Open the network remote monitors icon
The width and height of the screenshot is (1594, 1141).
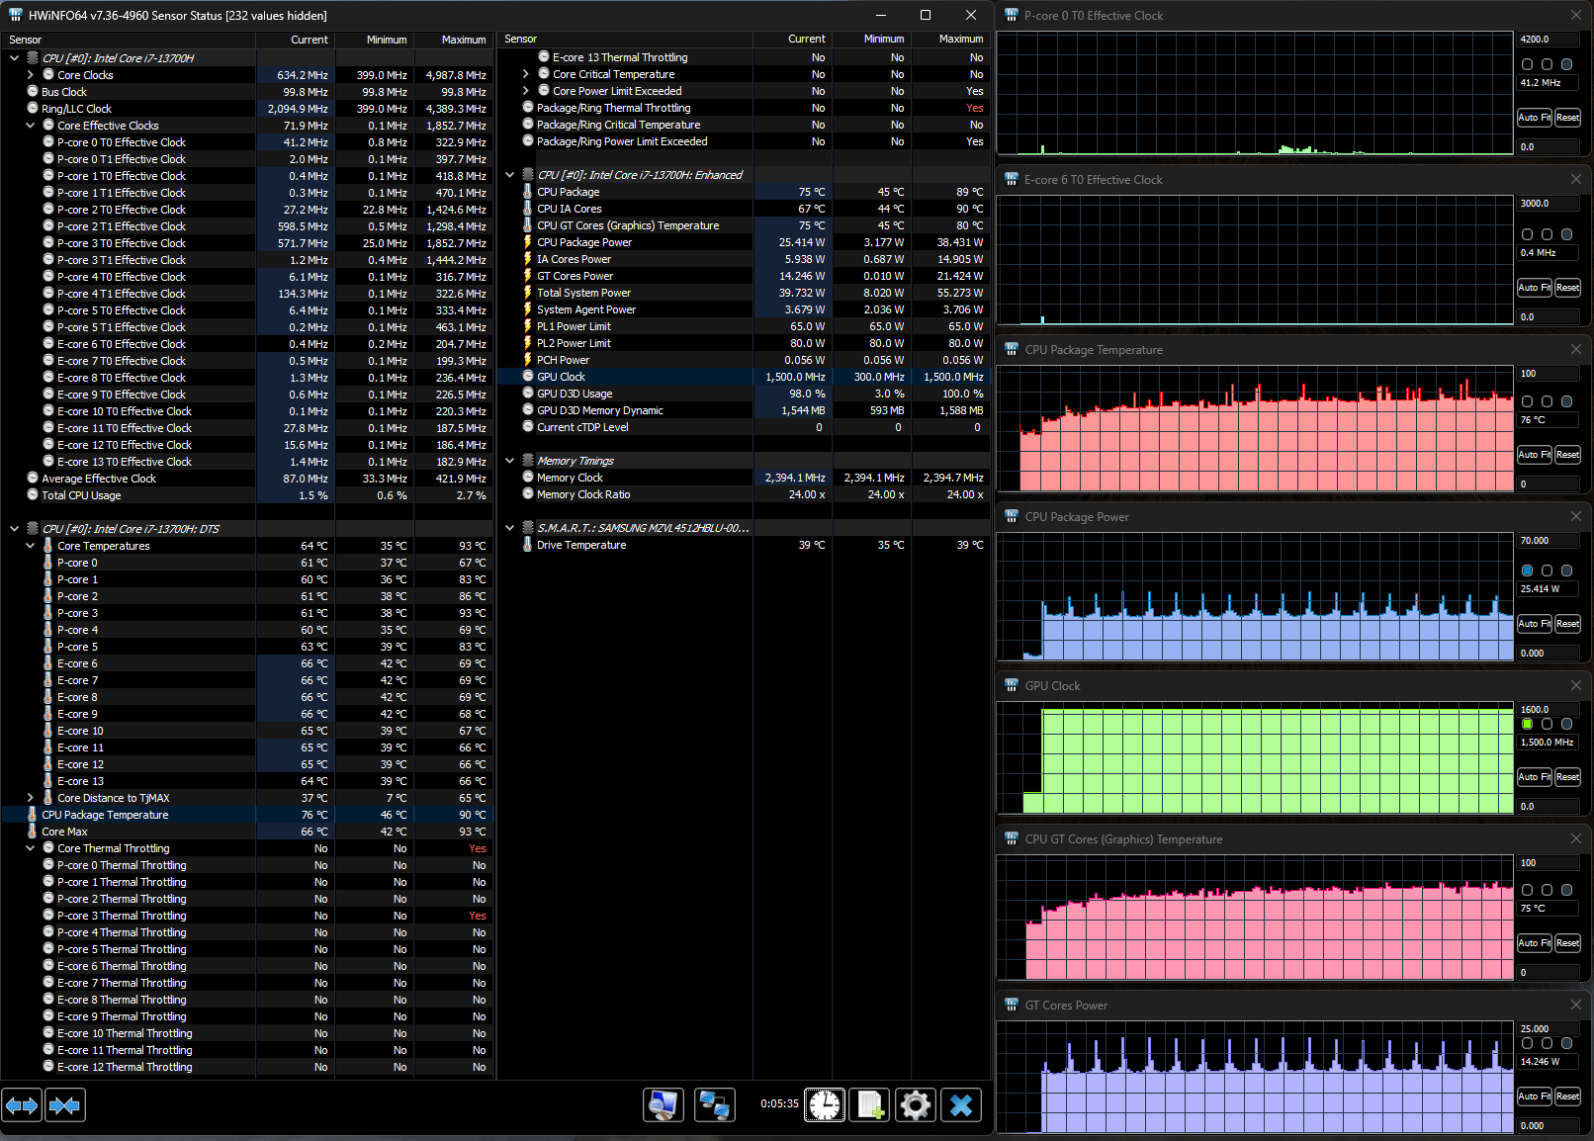[x=714, y=1104]
